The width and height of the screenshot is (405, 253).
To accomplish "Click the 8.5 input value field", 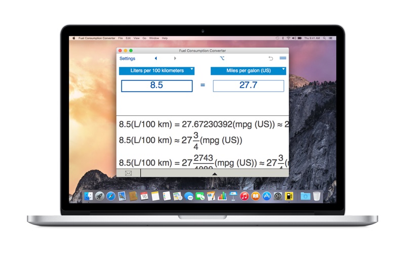I will (157, 86).
